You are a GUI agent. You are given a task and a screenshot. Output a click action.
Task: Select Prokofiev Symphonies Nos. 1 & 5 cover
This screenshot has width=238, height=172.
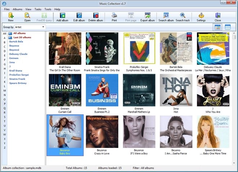139,48
